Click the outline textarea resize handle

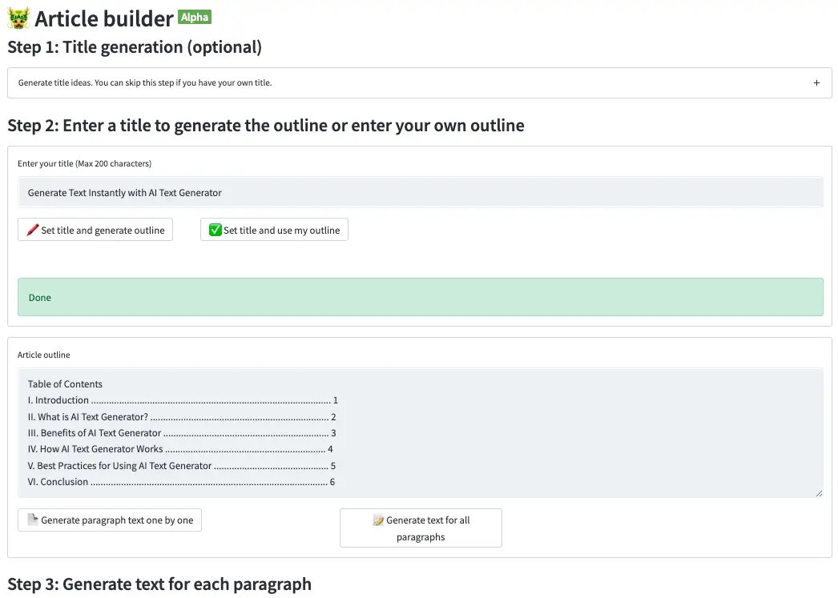point(819,493)
